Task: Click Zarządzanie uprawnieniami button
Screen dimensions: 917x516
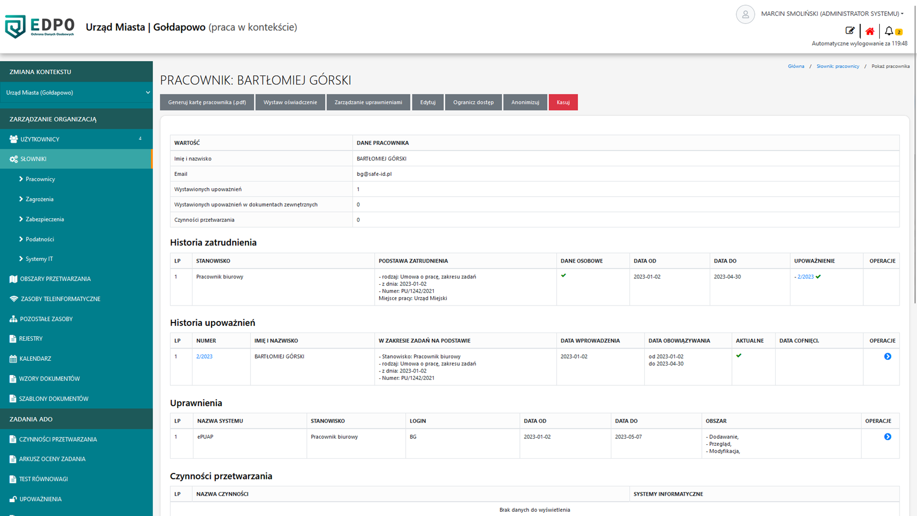Action: 368,102
